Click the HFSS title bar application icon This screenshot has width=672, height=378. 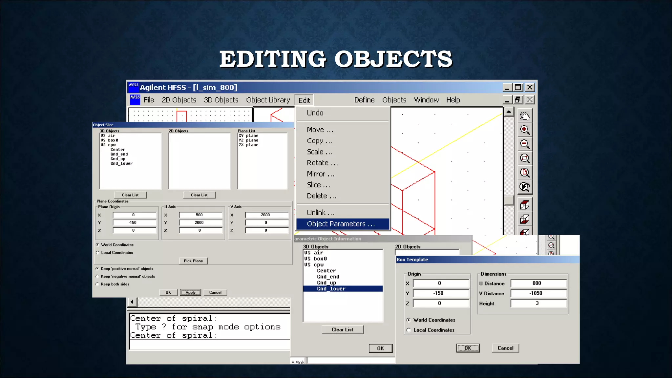[x=134, y=87]
